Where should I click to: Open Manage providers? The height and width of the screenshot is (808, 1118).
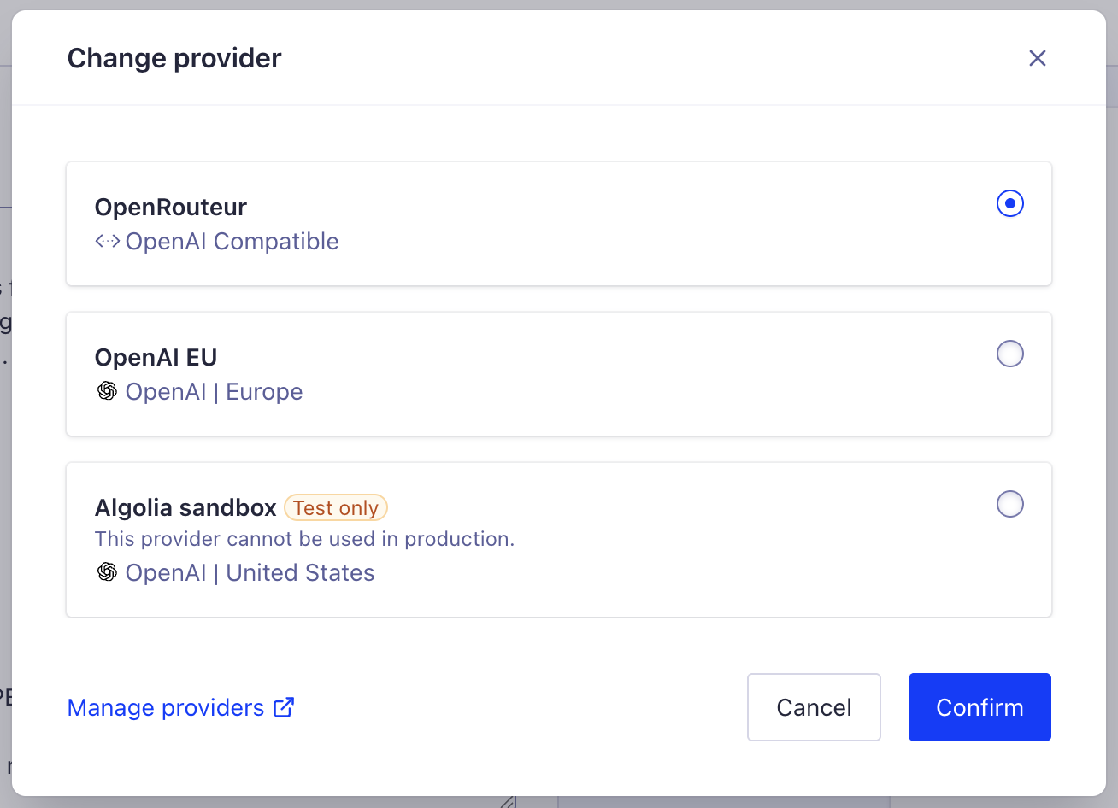166,706
